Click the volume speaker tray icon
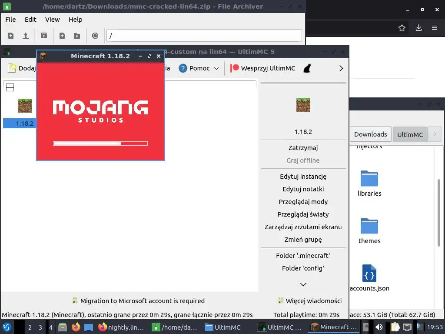Screen dimensions: 445x334 pyautogui.click(x=379, y=327)
